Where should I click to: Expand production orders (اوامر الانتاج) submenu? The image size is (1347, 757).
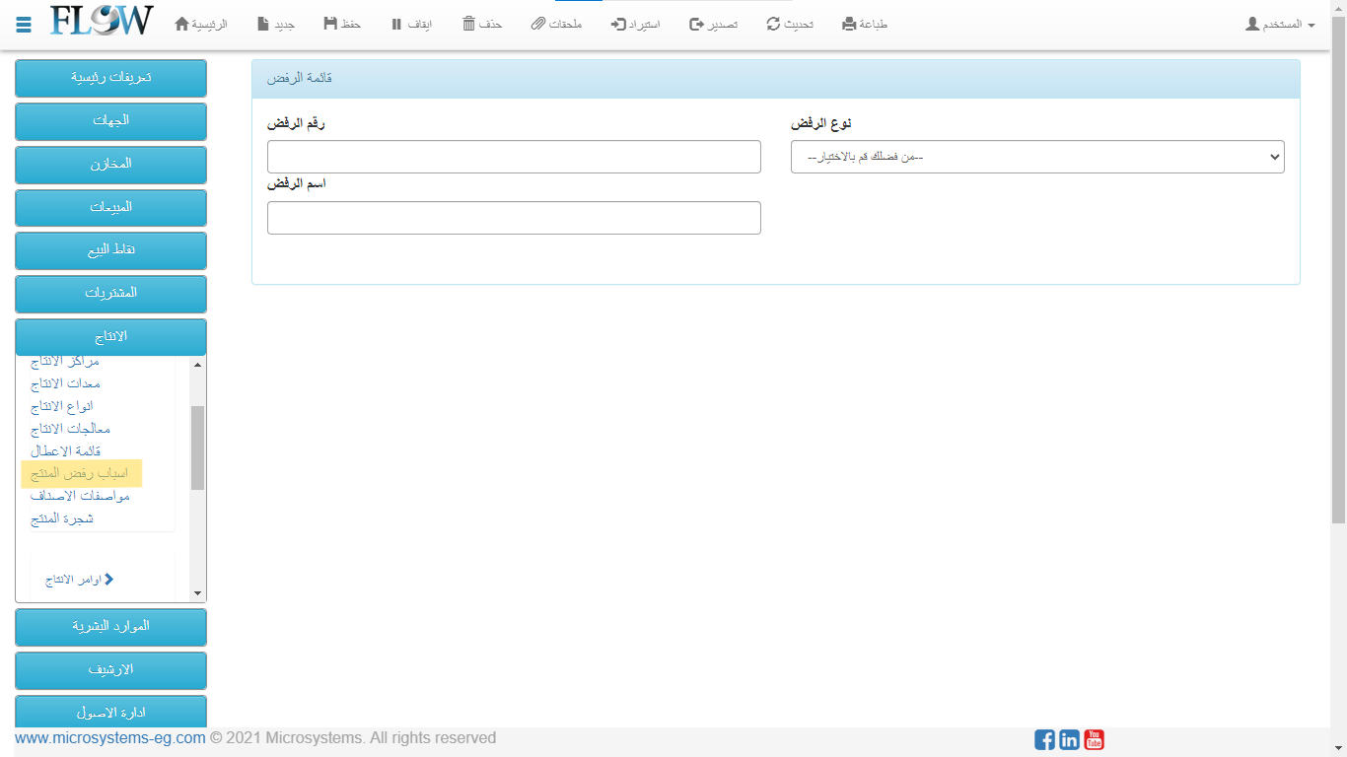pyautogui.click(x=79, y=580)
